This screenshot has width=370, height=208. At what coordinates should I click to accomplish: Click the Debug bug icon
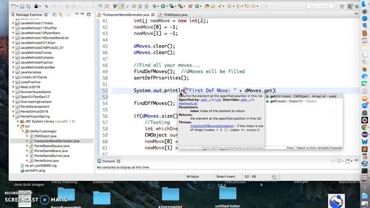pos(154,6)
